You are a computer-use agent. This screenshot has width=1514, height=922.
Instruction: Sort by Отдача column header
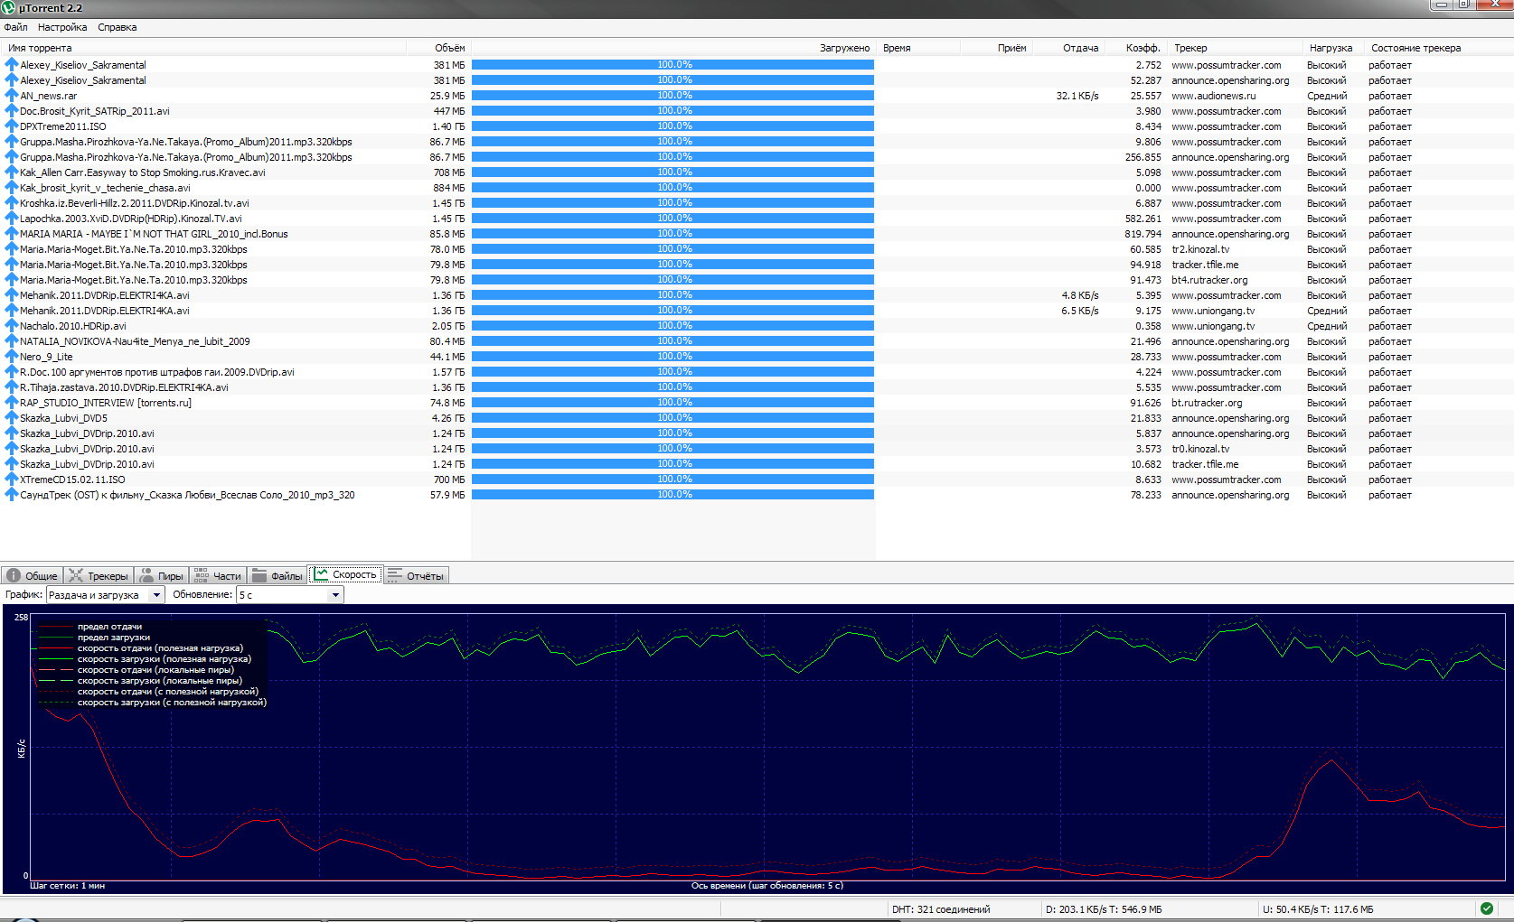coord(1068,48)
